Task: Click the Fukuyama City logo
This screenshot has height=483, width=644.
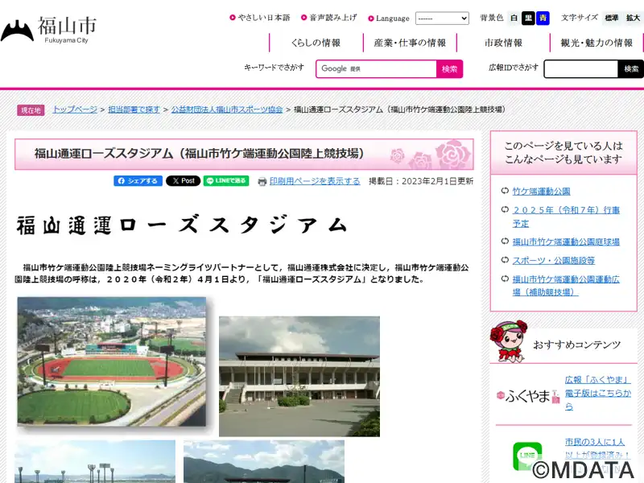Action: point(48,30)
